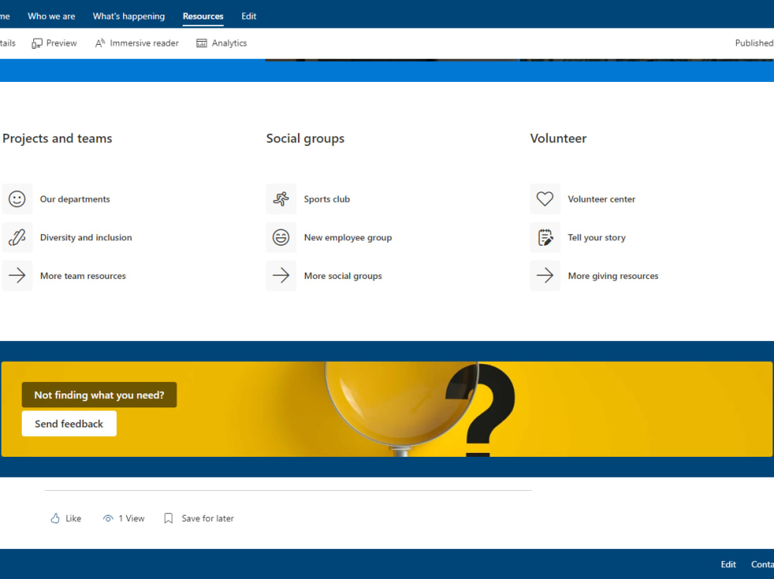Viewport: 774px width, 579px height.
Task: Open the Who we are menu
Action: coord(51,16)
